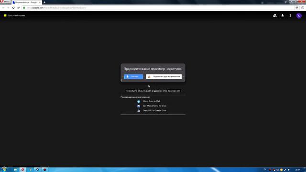Close the Unturnedrus.exe browser tab
The image size is (306, 172).
click(40, 2)
